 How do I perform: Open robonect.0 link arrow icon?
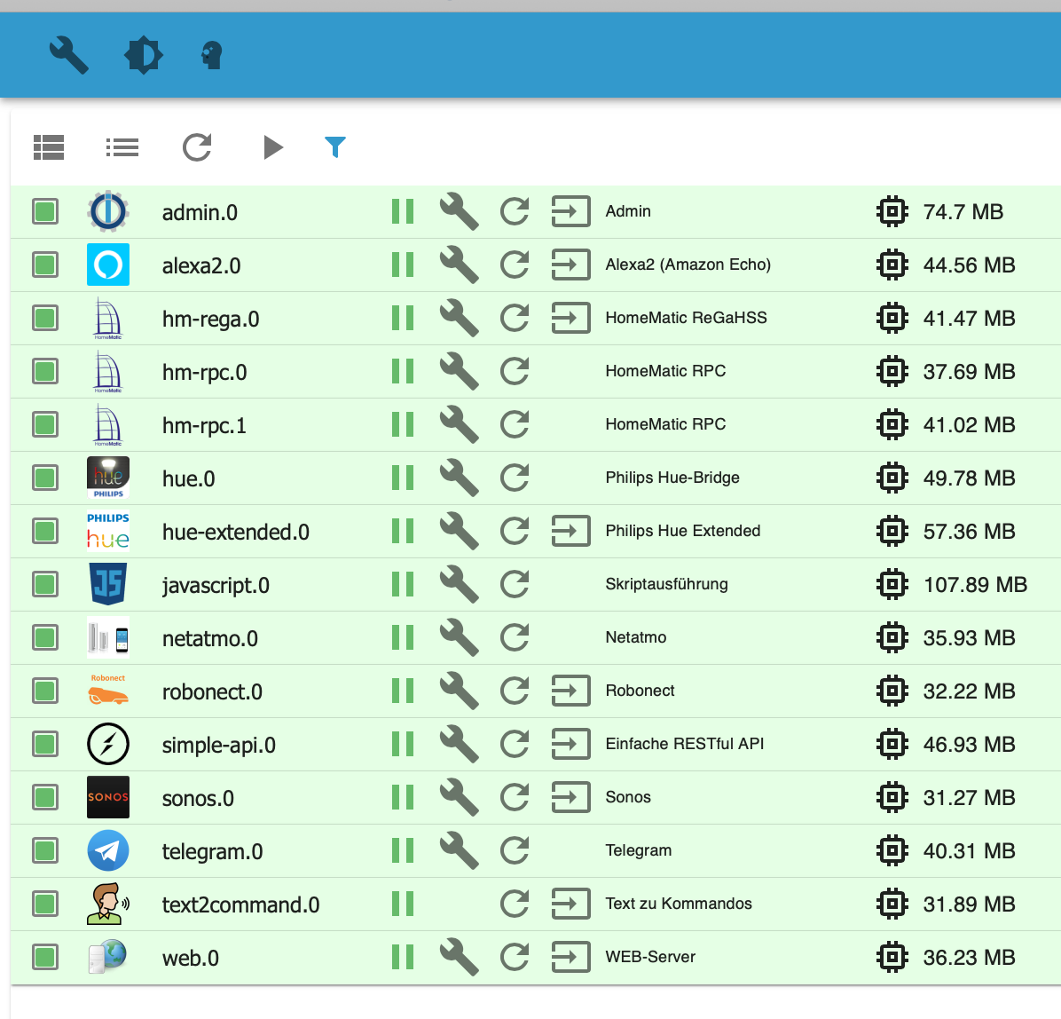click(571, 691)
